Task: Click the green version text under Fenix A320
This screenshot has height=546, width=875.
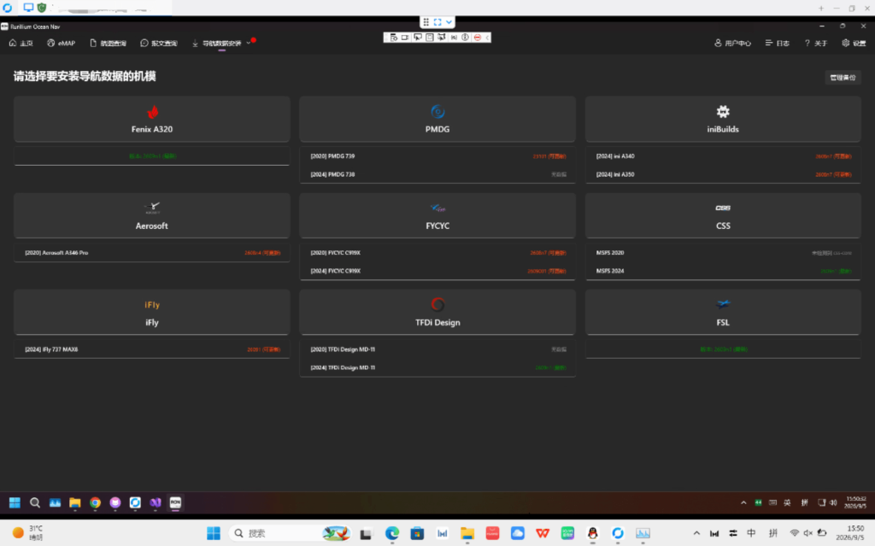Action: (x=152, y=156)
